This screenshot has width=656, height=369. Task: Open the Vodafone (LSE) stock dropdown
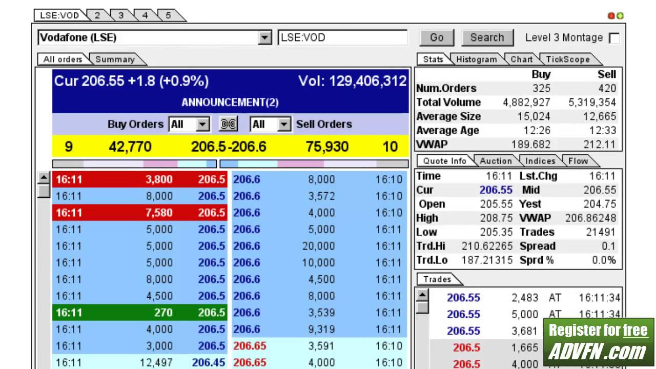pos(264,37)
